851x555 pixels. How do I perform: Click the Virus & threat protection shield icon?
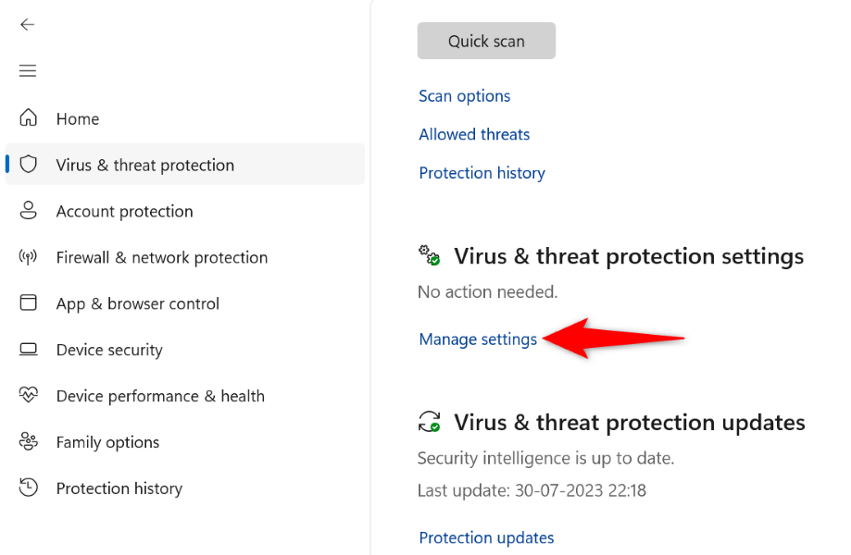point(29,165)
